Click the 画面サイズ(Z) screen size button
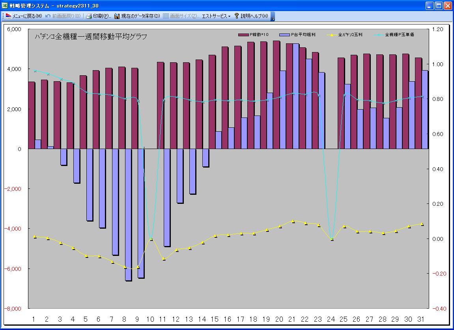Image resolution: width=454 pixels, height=330 pixels. 181,16
